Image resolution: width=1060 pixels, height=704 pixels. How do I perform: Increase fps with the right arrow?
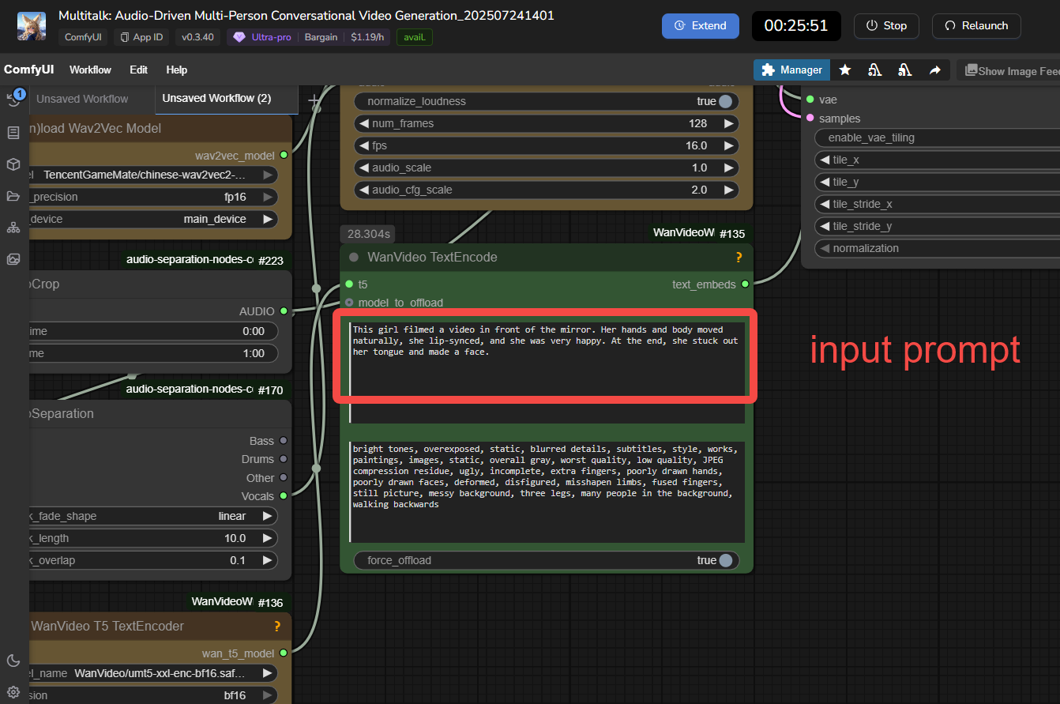tap(728, 145)
